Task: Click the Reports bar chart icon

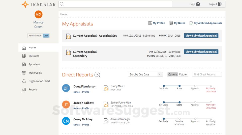Action: (24, 90)
